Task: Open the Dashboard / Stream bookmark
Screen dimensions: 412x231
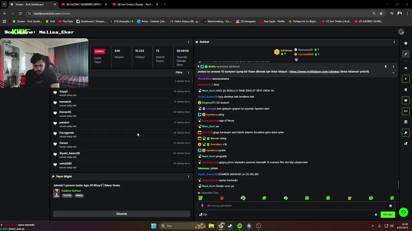Action: 91,21
